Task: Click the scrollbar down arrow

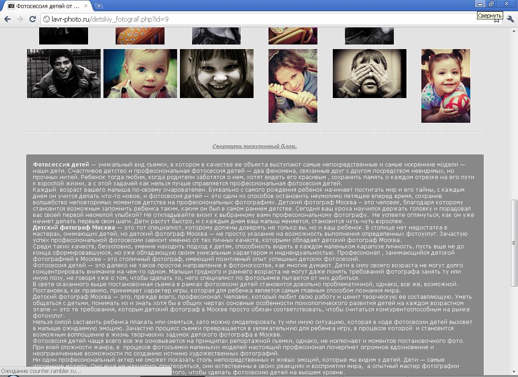Action: [x=514, y=372]
